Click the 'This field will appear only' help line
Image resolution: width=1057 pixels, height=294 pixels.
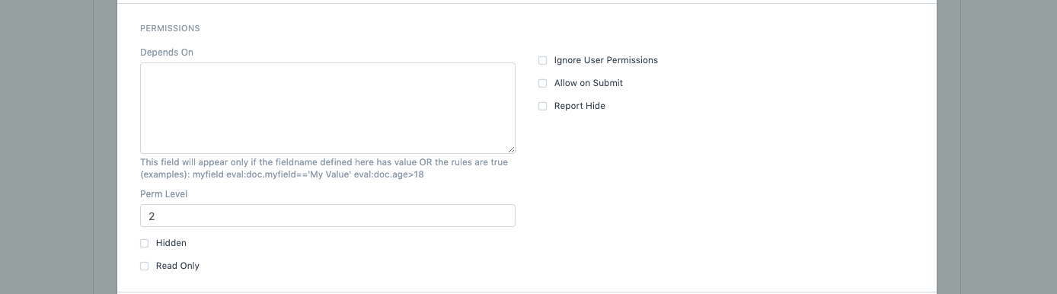pos(324,162)
